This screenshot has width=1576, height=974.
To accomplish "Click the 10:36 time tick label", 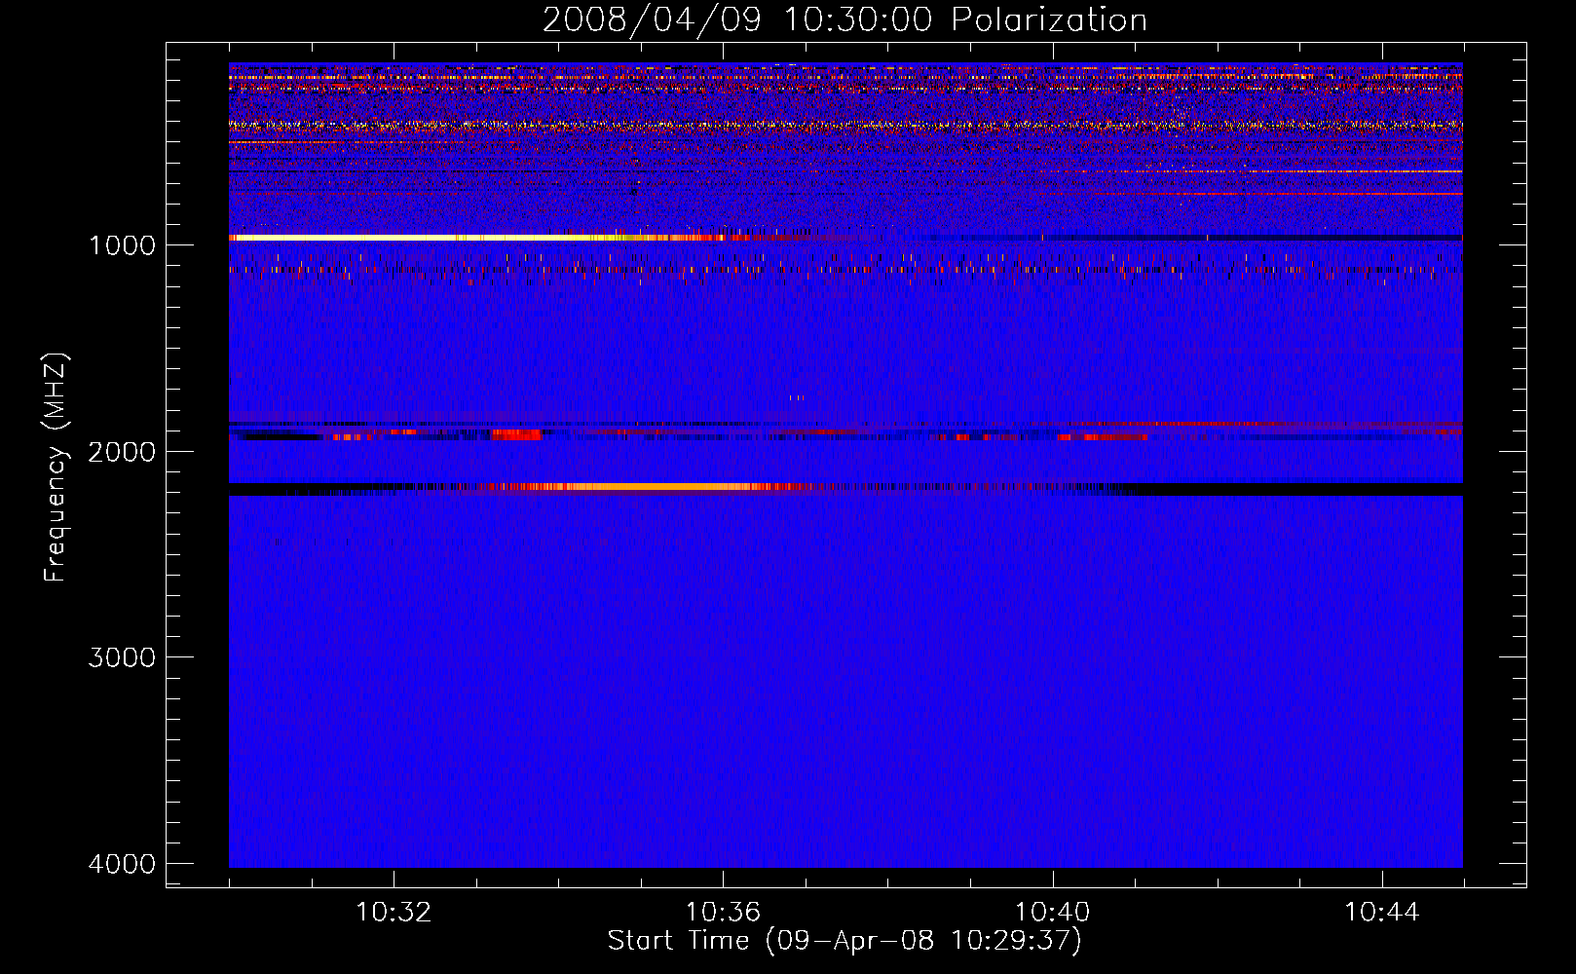I will [723, 913].
